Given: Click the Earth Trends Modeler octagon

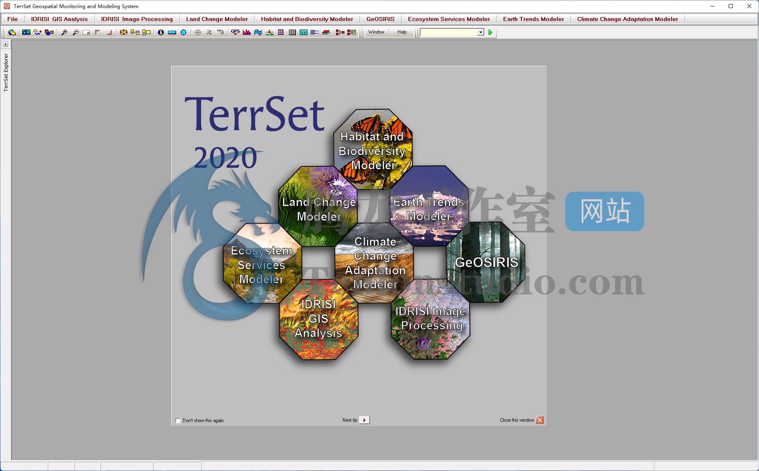Looking at the screenshot, I should [x=429, y=205].
